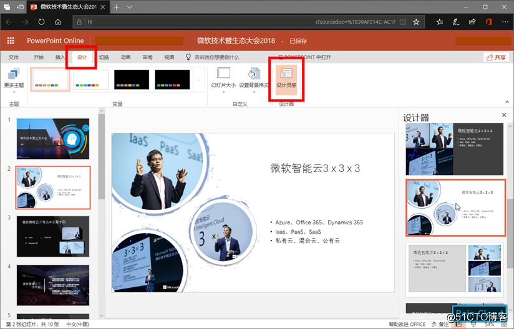514x329 pixels.
Task: Collapse the ribbon with chevron
Action: 507,102
